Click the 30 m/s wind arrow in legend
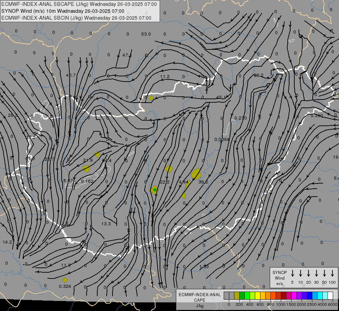The height and width of the screenshot is (311, 339). click(x=316, y=273)
